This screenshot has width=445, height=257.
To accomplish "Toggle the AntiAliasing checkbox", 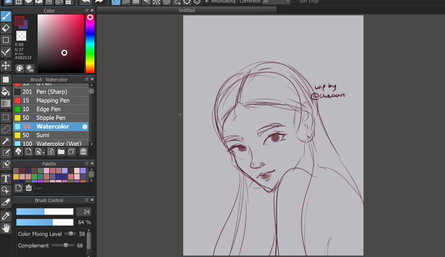I will click(x=207, y=2).
